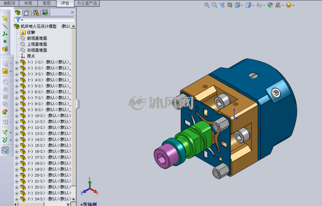Switch to the 装配体 tab
This screenshot has width=322, height=206.
[9, 3]
